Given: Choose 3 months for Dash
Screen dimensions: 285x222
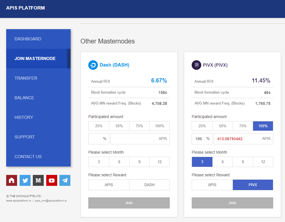Looking at the screenshot, I should pos(99,162).
